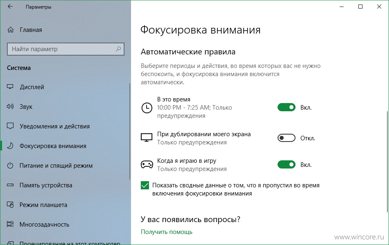The height and width of the screenshot is (245, 389).
Task: Click the monitor icon for screen duplication rule
Action: pos(147,137)
